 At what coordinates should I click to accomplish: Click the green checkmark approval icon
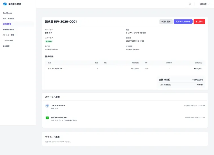pyautogui.click(x=47, y=118)
